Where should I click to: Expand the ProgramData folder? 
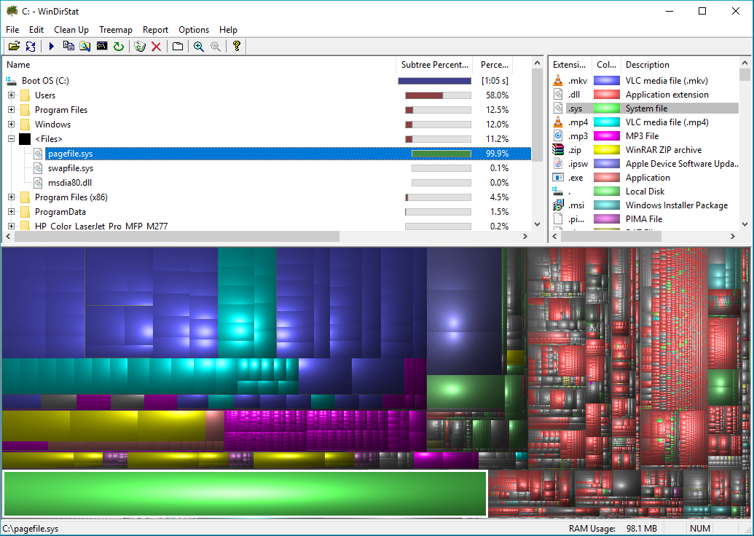[11, 211]
